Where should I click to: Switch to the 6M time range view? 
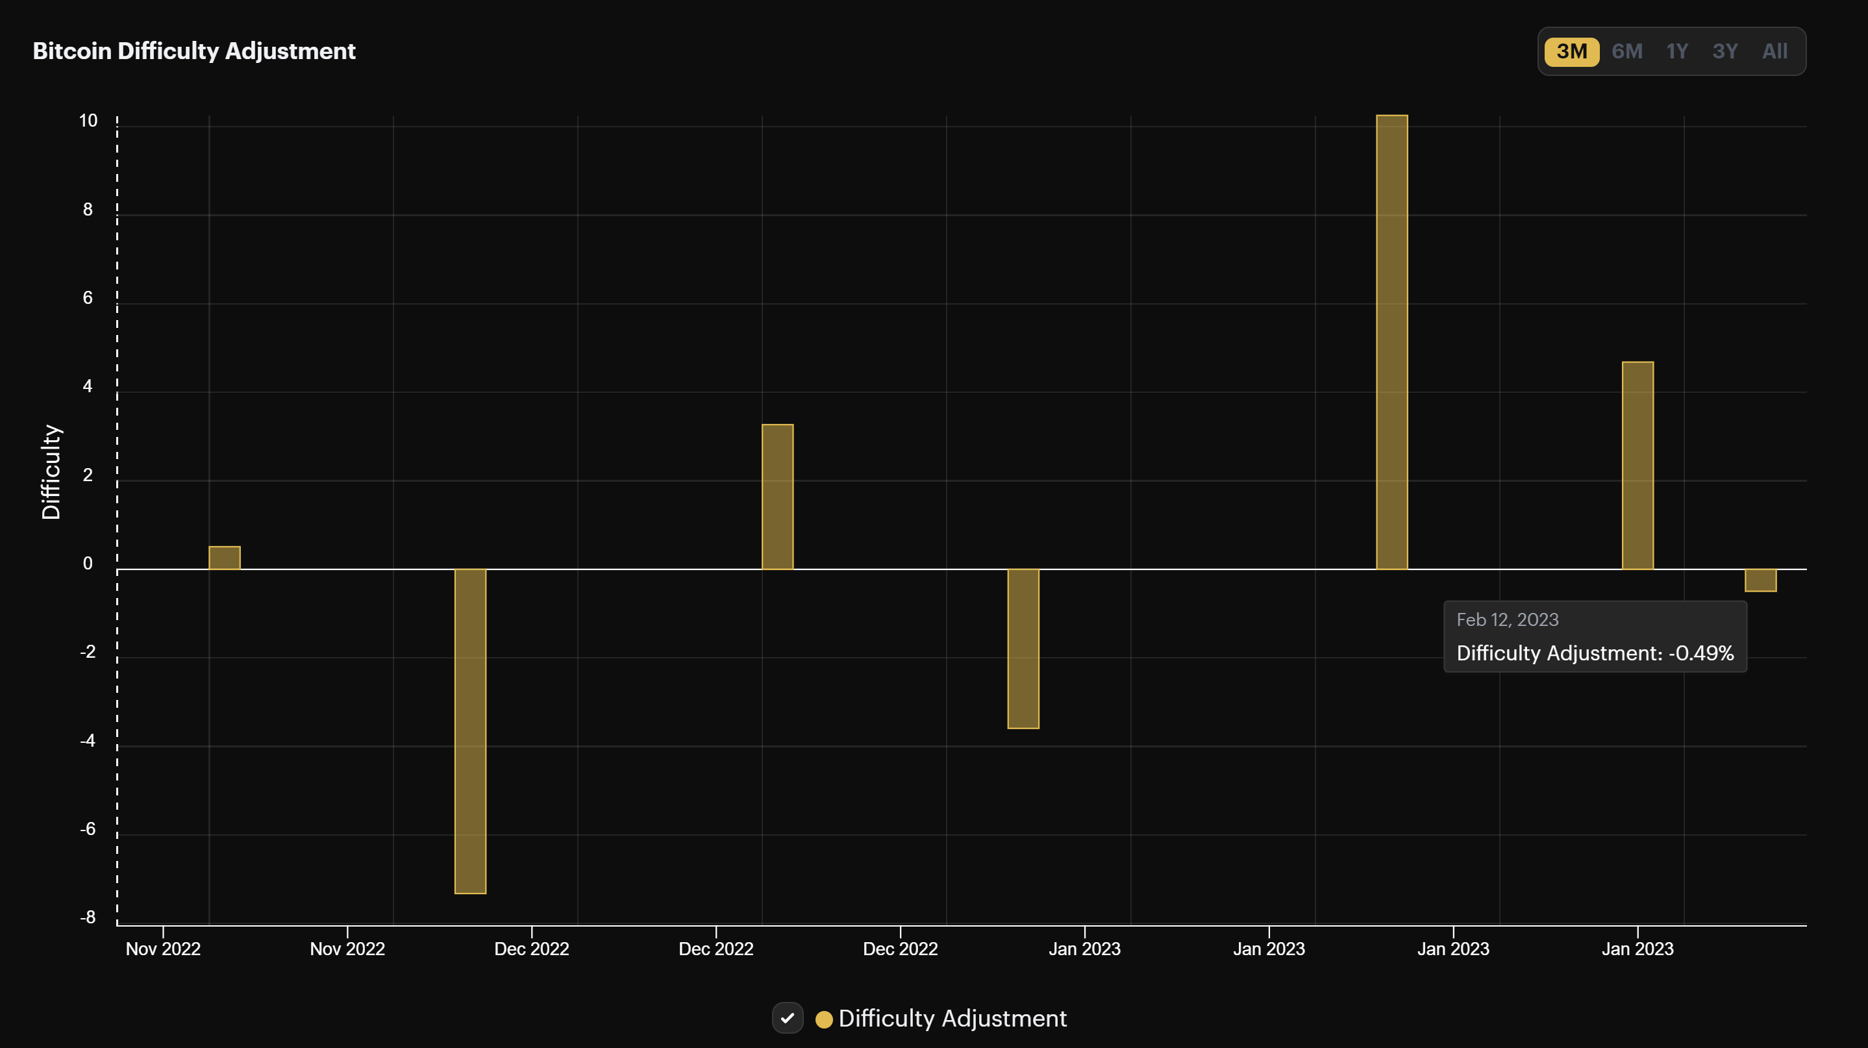1626,51
